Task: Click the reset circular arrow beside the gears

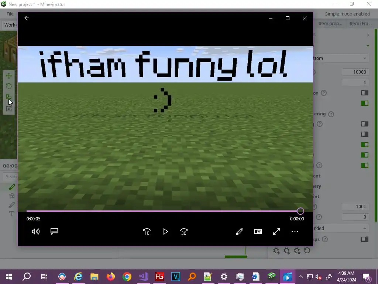Action: pos(307,250)
